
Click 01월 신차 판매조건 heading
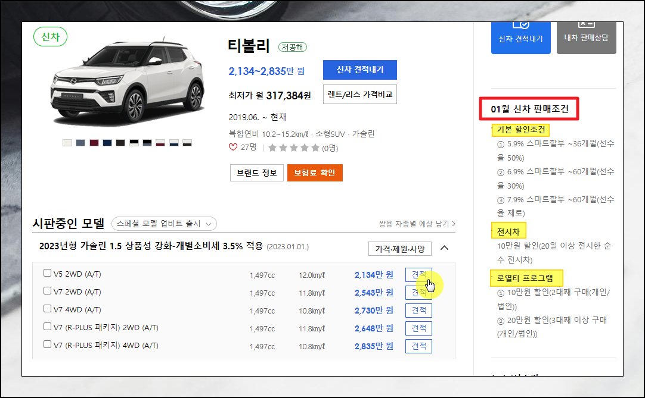tap(529, 109)
